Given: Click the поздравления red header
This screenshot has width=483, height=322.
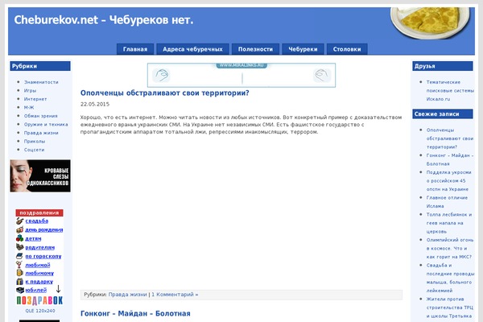Looking at the screenshot, I should 39,213.
